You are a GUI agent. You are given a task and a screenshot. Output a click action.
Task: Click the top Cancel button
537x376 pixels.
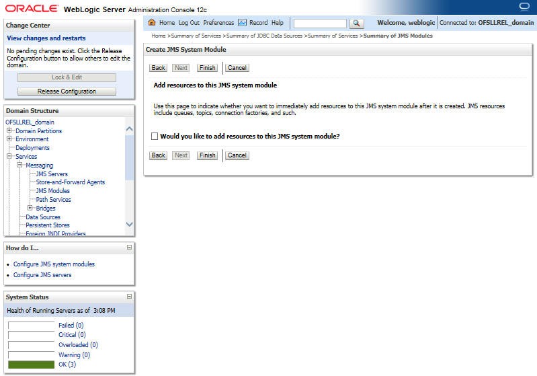[237, 68]
